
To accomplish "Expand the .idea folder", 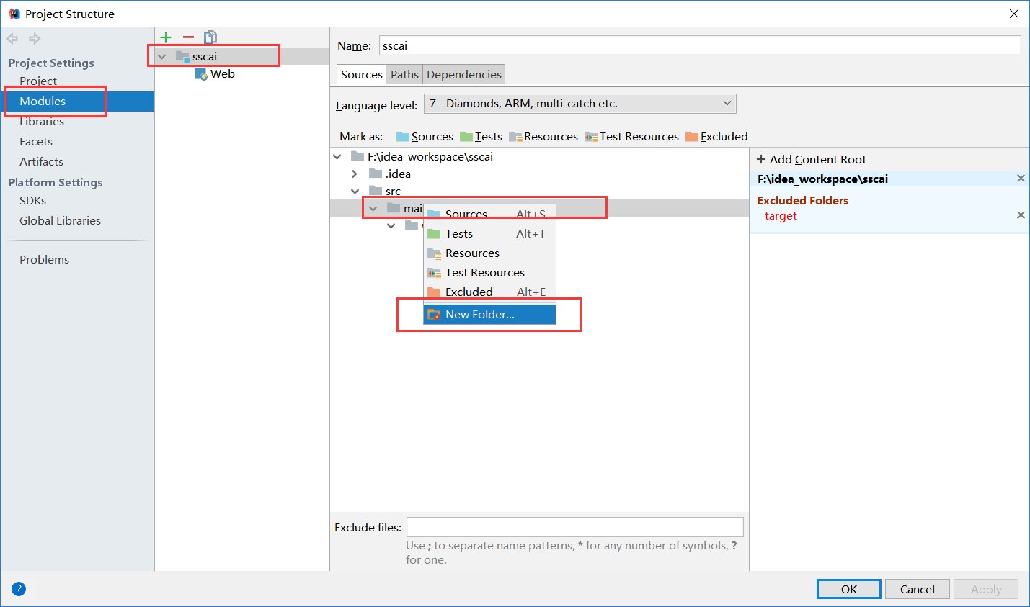I will tap(355, 174).
